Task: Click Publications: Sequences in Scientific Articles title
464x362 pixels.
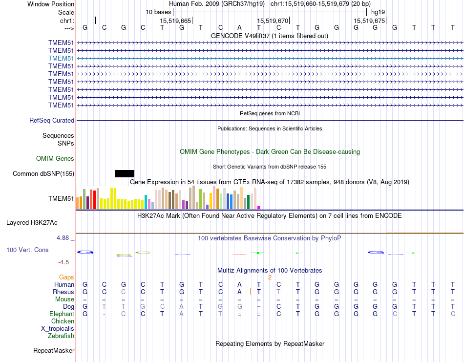Action: (x=270, y=128)
